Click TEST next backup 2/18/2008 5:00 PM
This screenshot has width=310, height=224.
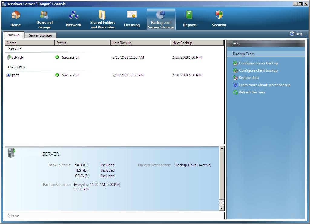[x=187, y=75]
